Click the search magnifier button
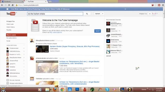The height and width of the screenshot is (92, 165). coord(87,14)
